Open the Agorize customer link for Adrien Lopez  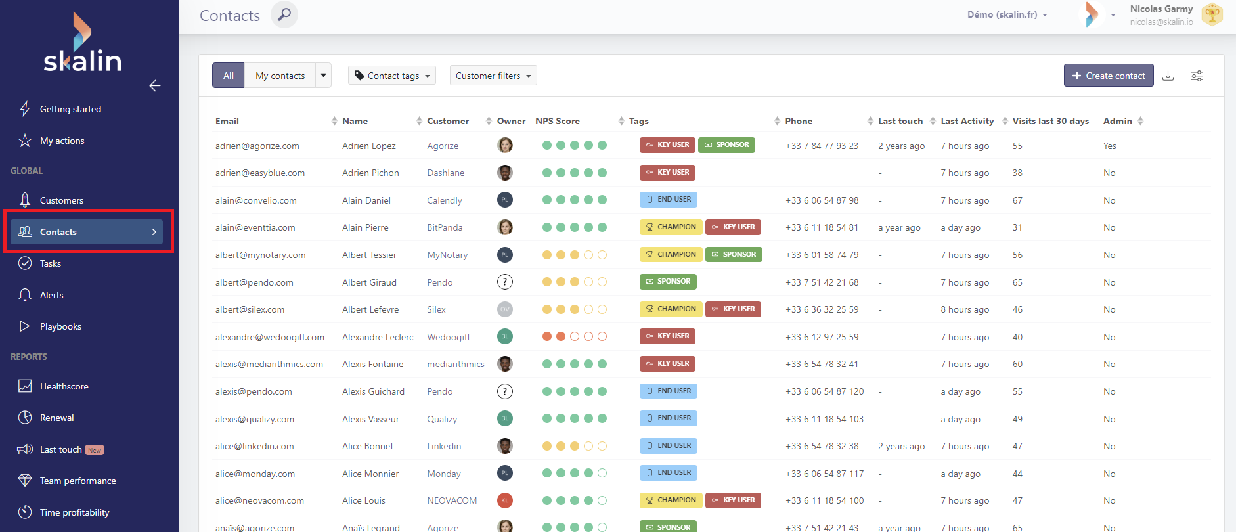[x=443, y=146]
